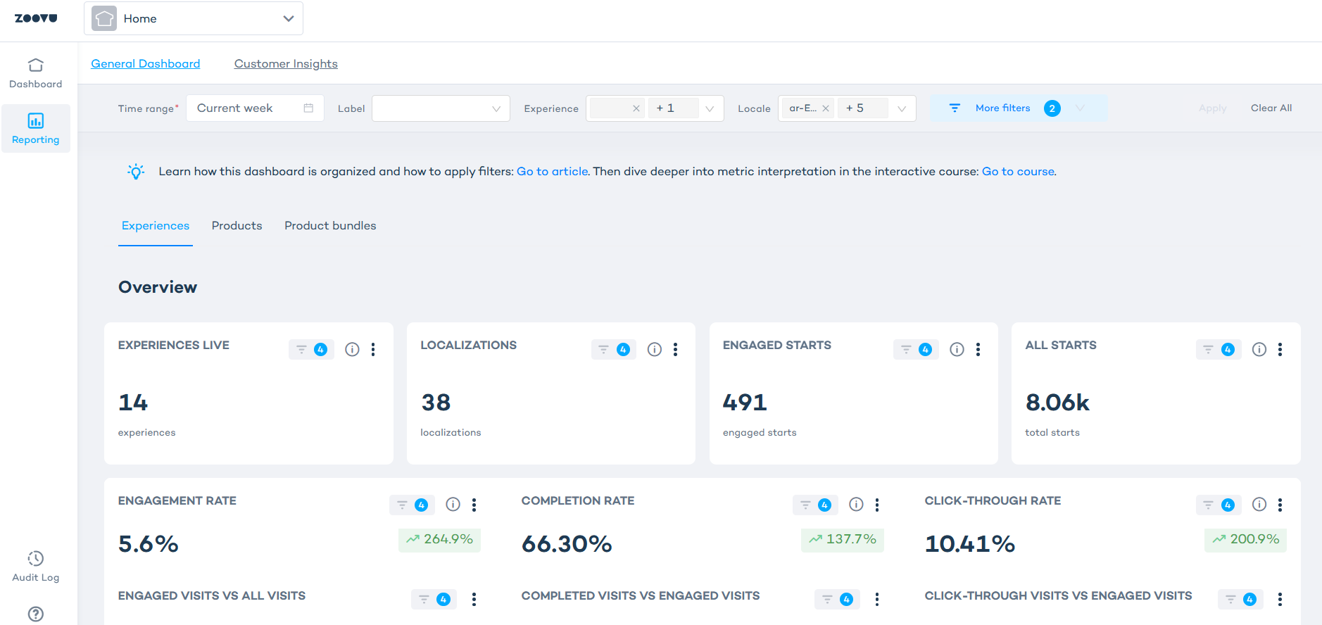
Task: Select the Products tab
Action: 237,225
